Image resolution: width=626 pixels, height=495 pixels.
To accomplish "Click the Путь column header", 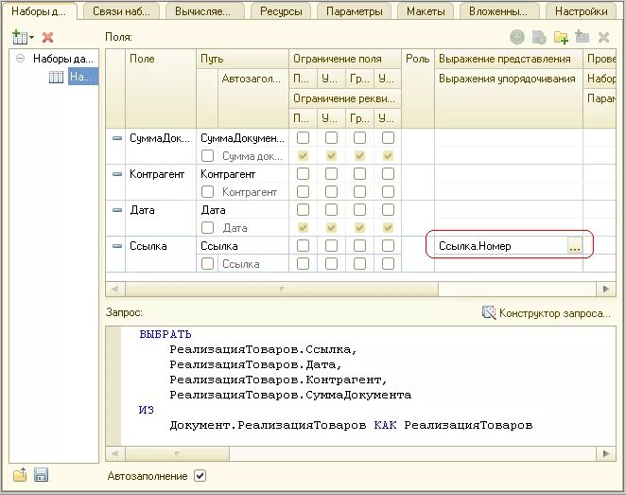I will (x=242, y=59).
